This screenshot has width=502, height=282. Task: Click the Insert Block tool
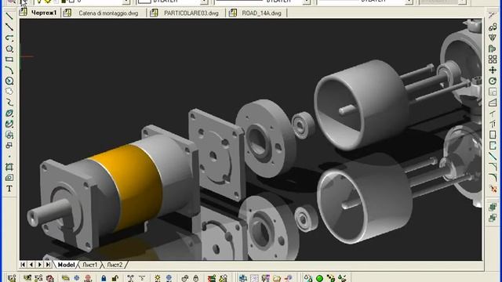9,135
